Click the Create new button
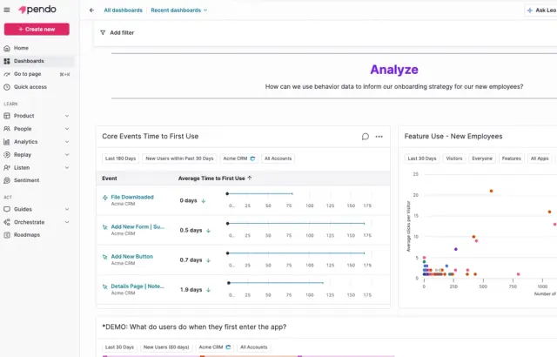The height and width of the screenshot is (357, 557). (x=37, y=29)
